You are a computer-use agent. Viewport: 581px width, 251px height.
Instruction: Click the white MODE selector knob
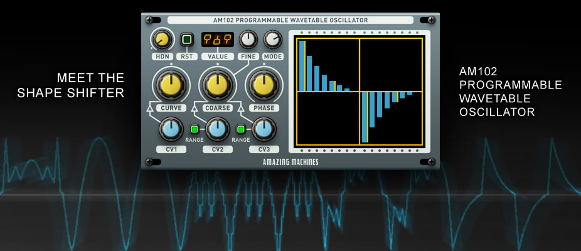point(273,40)
